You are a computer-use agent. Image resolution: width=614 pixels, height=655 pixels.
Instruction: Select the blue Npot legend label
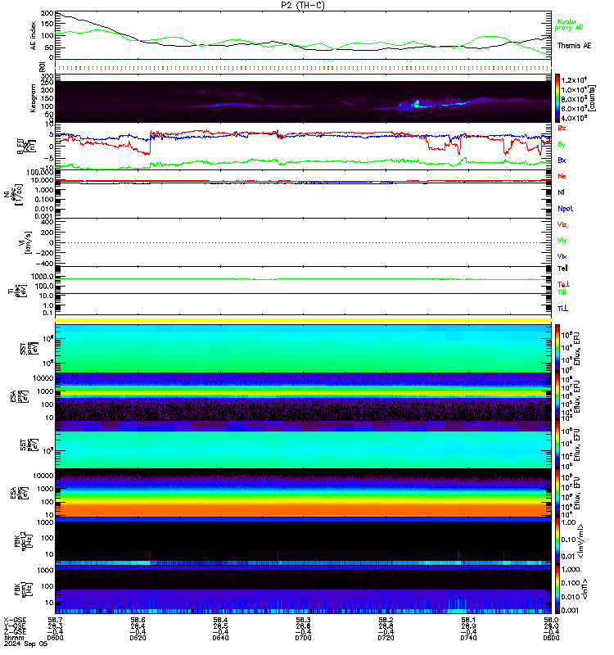coord(565,209)
